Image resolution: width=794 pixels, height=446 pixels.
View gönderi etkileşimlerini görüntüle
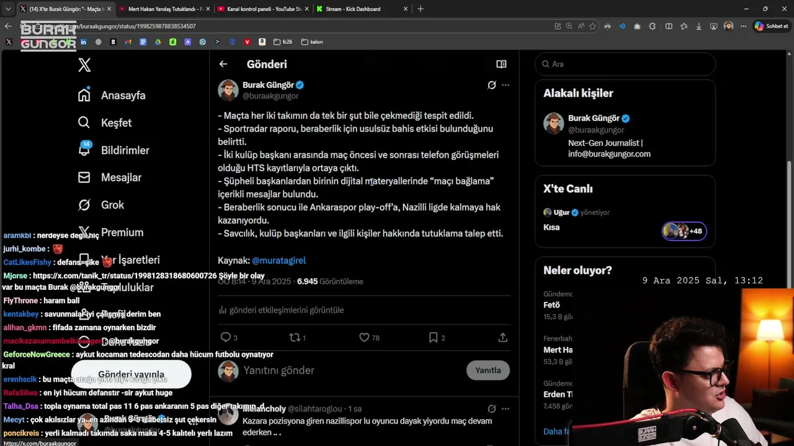[281, 310]
